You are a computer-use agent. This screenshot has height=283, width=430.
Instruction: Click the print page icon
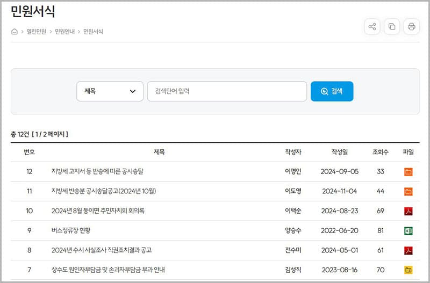(x=411, y=26)
